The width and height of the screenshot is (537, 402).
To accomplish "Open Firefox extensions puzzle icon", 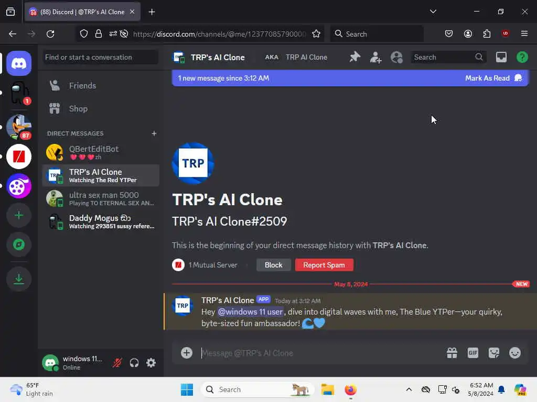I will tap(487, 34).
